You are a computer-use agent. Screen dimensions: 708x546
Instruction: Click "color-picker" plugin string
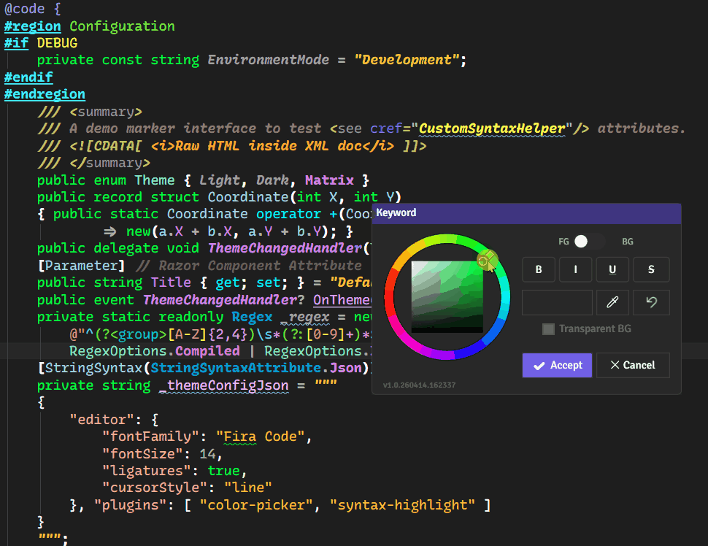[256, 505]
